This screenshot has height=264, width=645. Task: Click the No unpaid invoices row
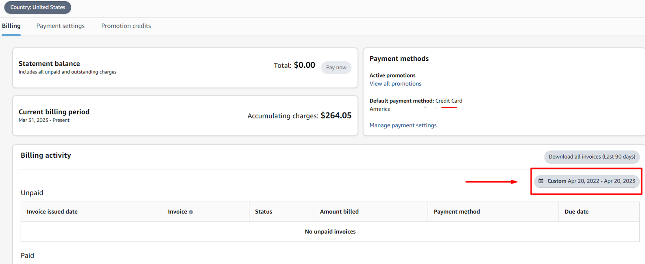330,232
